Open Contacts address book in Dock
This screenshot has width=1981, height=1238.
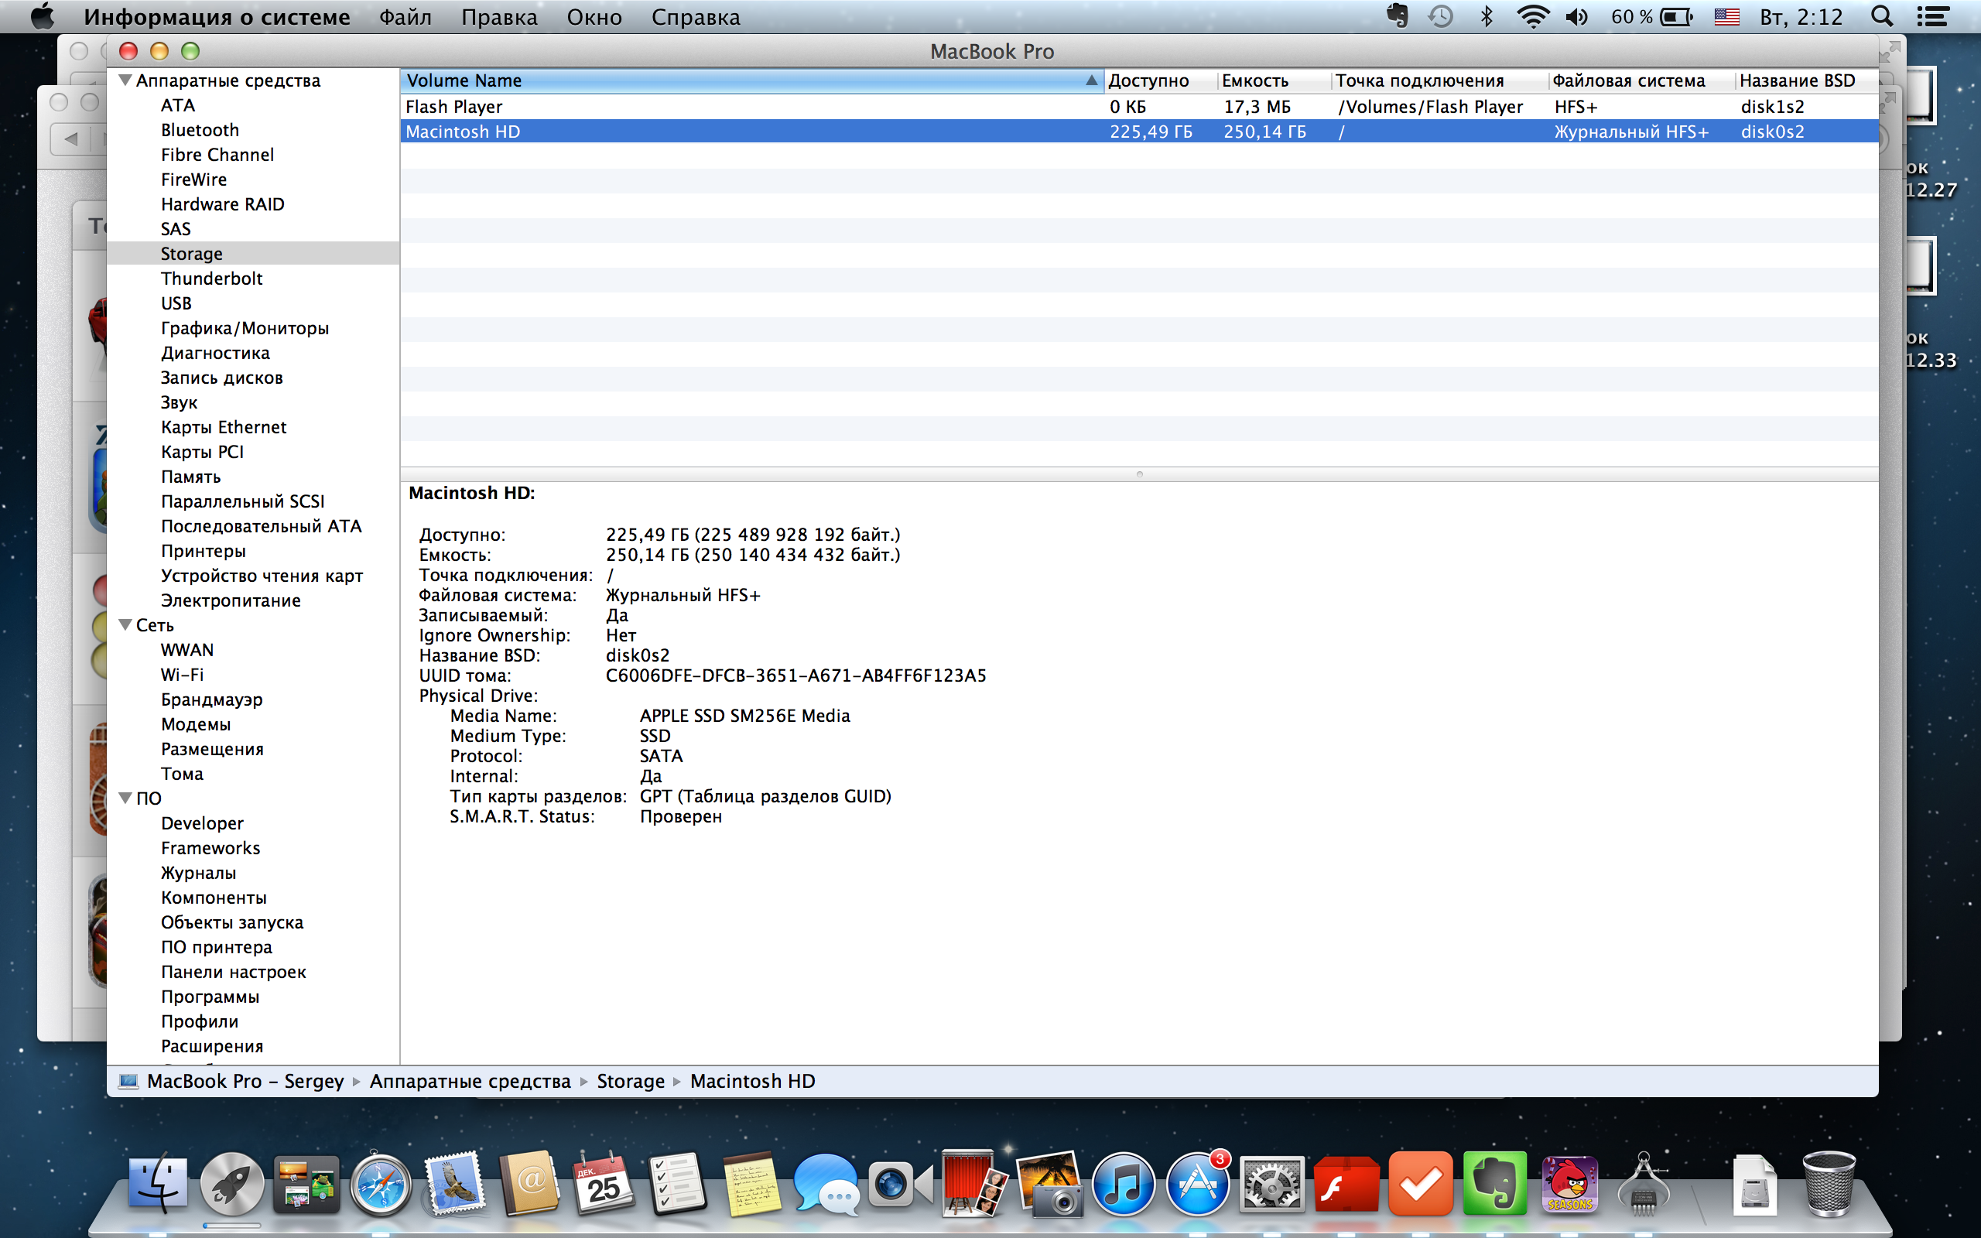tap(529, 1184)
